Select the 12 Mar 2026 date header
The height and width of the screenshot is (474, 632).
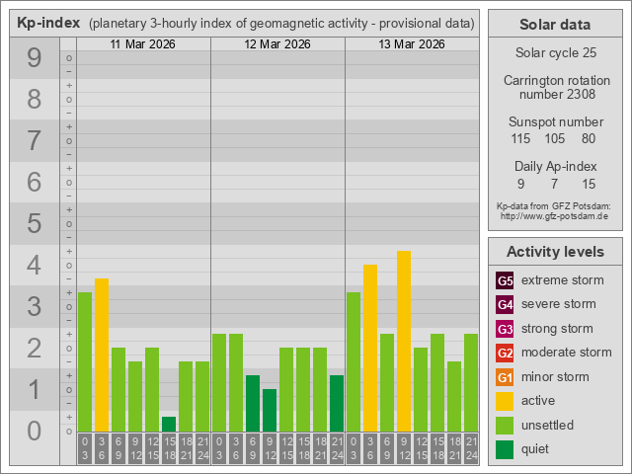pos(277,44)
